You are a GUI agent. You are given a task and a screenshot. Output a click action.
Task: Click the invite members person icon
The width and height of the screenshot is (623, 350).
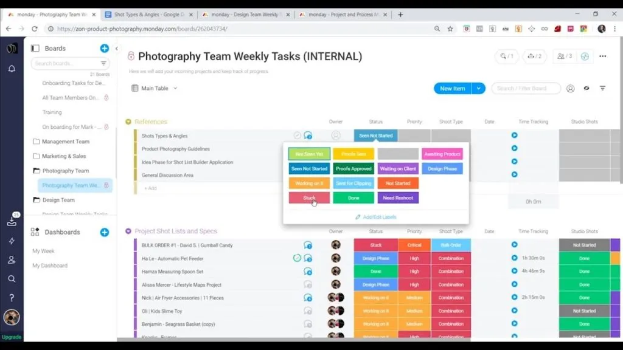(x=12, y=260)
